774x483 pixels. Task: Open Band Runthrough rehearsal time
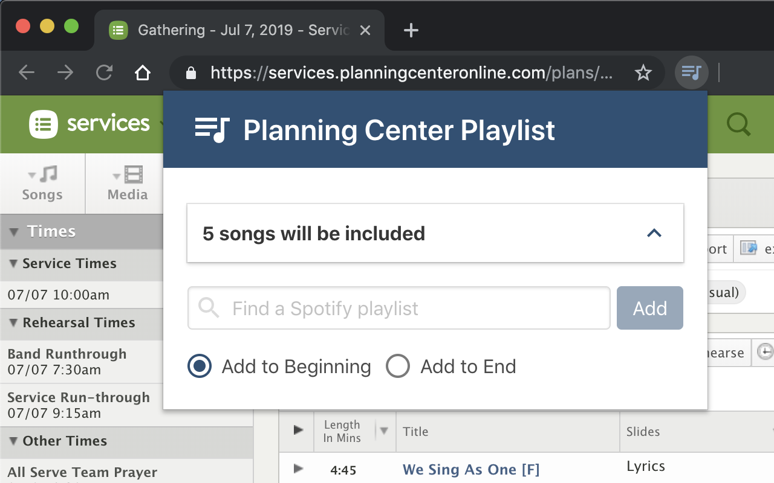point(67,362)
